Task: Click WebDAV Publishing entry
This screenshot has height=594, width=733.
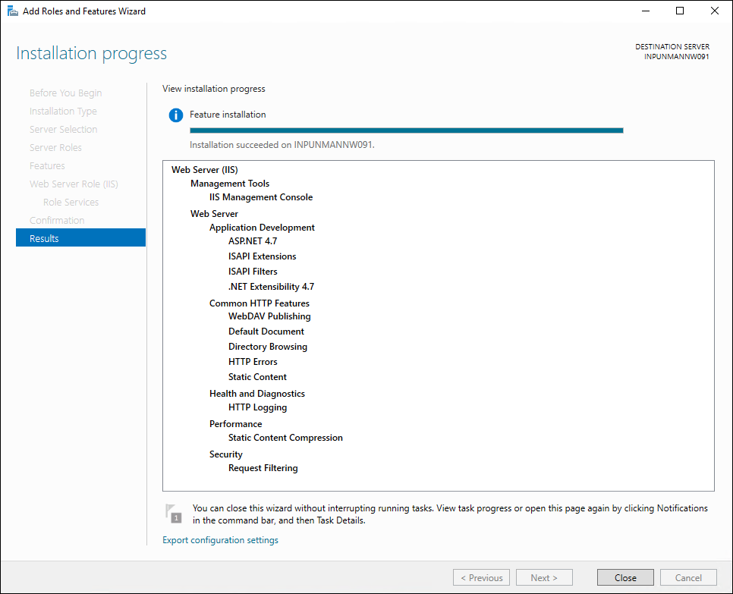Action: 269,316
